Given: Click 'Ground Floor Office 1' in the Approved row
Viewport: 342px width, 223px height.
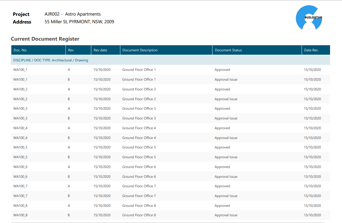Looking at the screenshot, I should click(139, 70).
